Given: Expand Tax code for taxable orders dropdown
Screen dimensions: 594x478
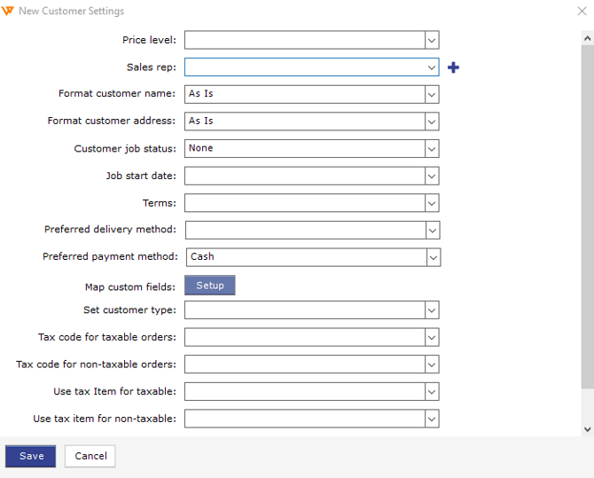Looking at the screenshot, I should (432, 338).
